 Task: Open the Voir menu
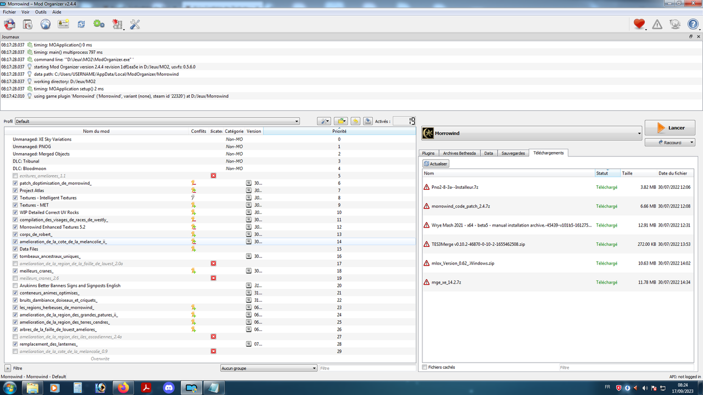[x=25, y=12]
